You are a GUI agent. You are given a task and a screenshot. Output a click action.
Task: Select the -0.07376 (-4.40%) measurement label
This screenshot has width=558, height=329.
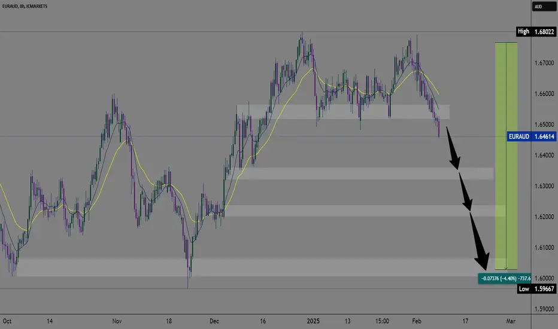(505, 279)
